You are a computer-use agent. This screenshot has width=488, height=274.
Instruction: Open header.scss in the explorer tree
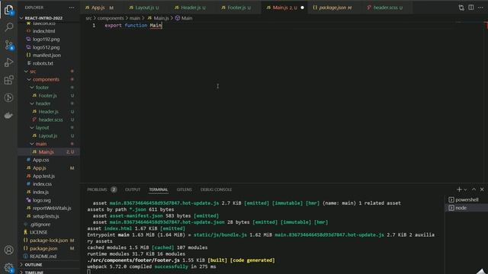pos(50,119)
